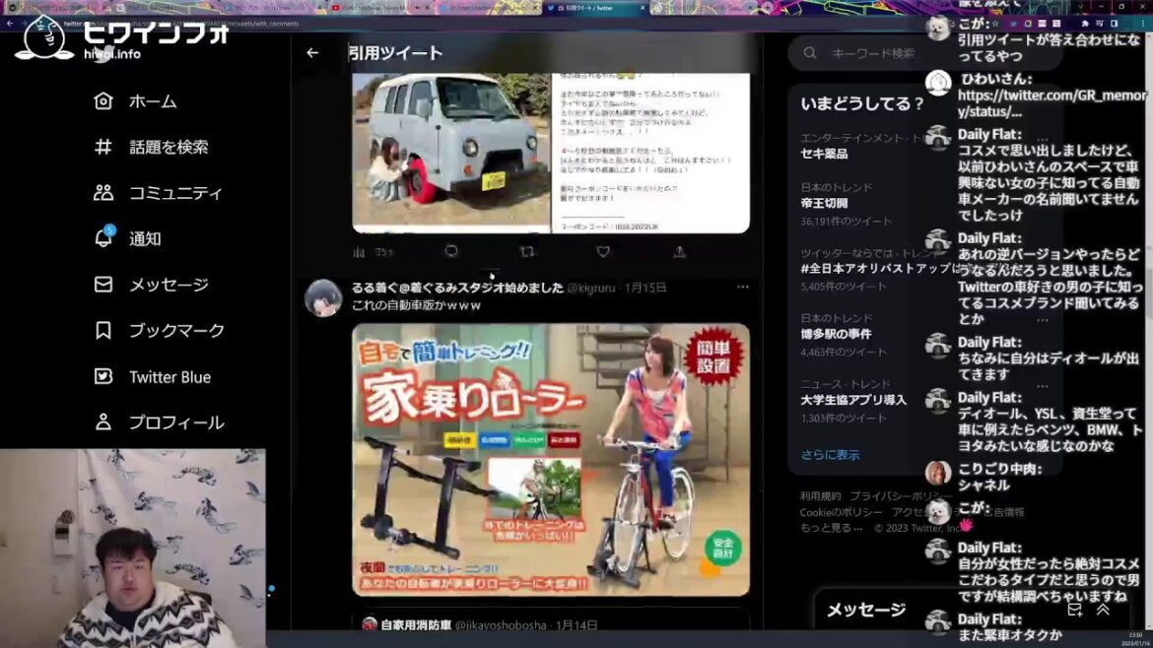Viewport: 1153px width, 648px height.
Task: Share the van tweet using share icon
Action: pyautogui.click(x=679, y=252)
